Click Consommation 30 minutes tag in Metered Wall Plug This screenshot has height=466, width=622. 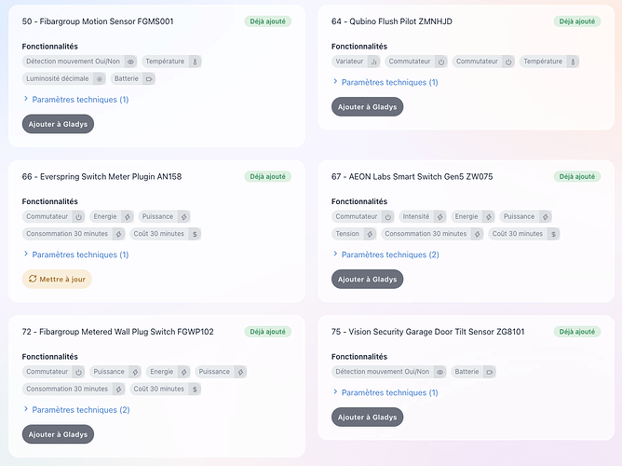(74, 389)
